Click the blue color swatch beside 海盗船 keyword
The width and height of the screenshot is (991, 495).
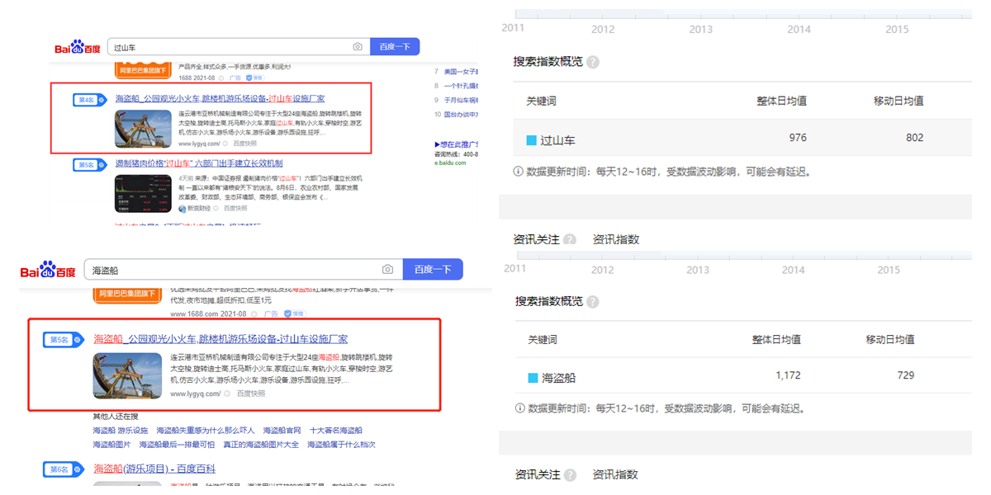pos(533,378)
